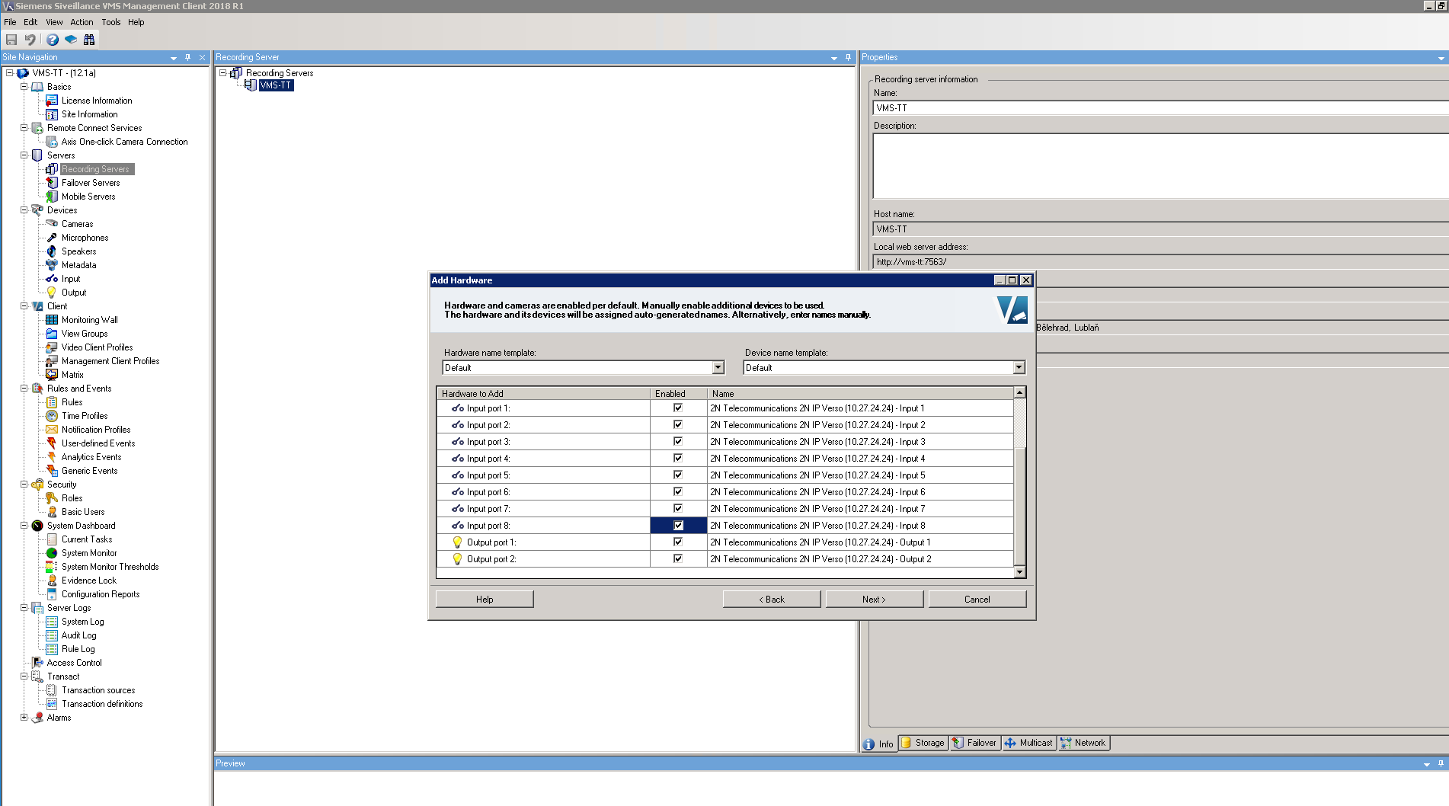Open the Device name template dropdown
This screenshot has width=1449, height=806.
click(1019, 368)
